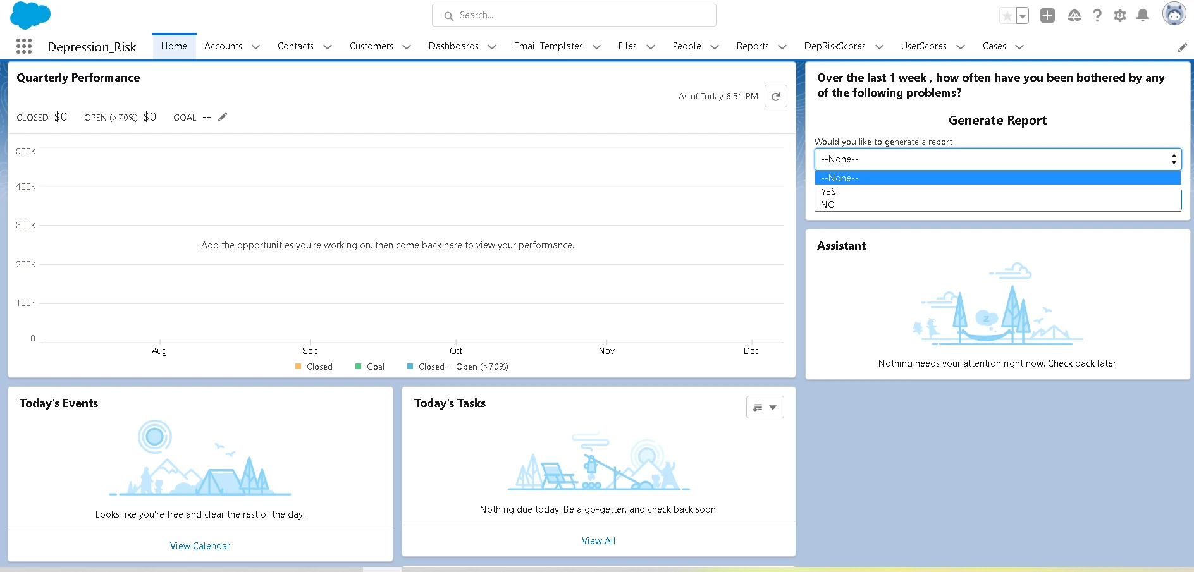Open the Help question mark icon
The image size is (1194, 572).
click(x=1097, y=15)
